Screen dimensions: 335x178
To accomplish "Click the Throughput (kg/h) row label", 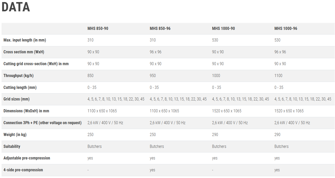I will 19,76.
